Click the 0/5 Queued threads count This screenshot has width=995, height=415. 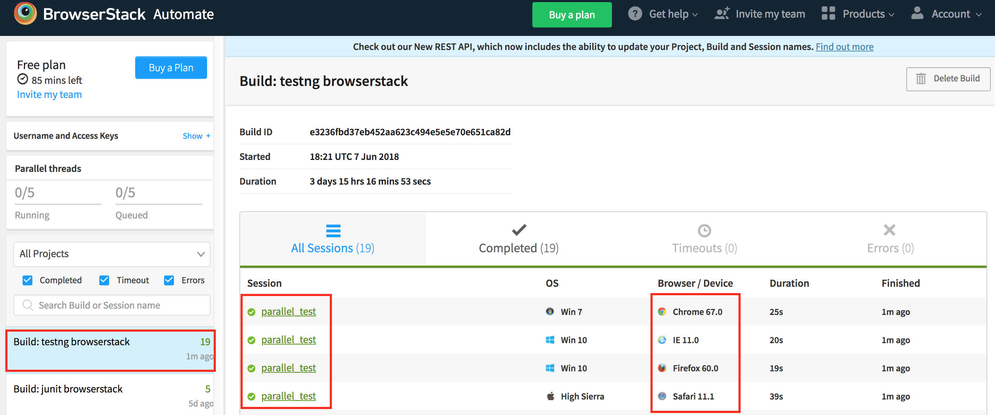[125, 192]
